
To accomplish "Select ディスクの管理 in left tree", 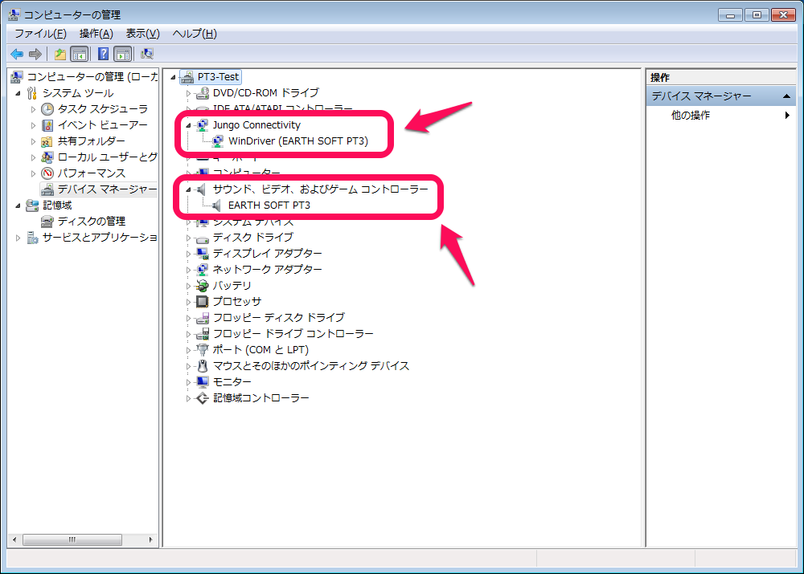I will coord(92,222).
